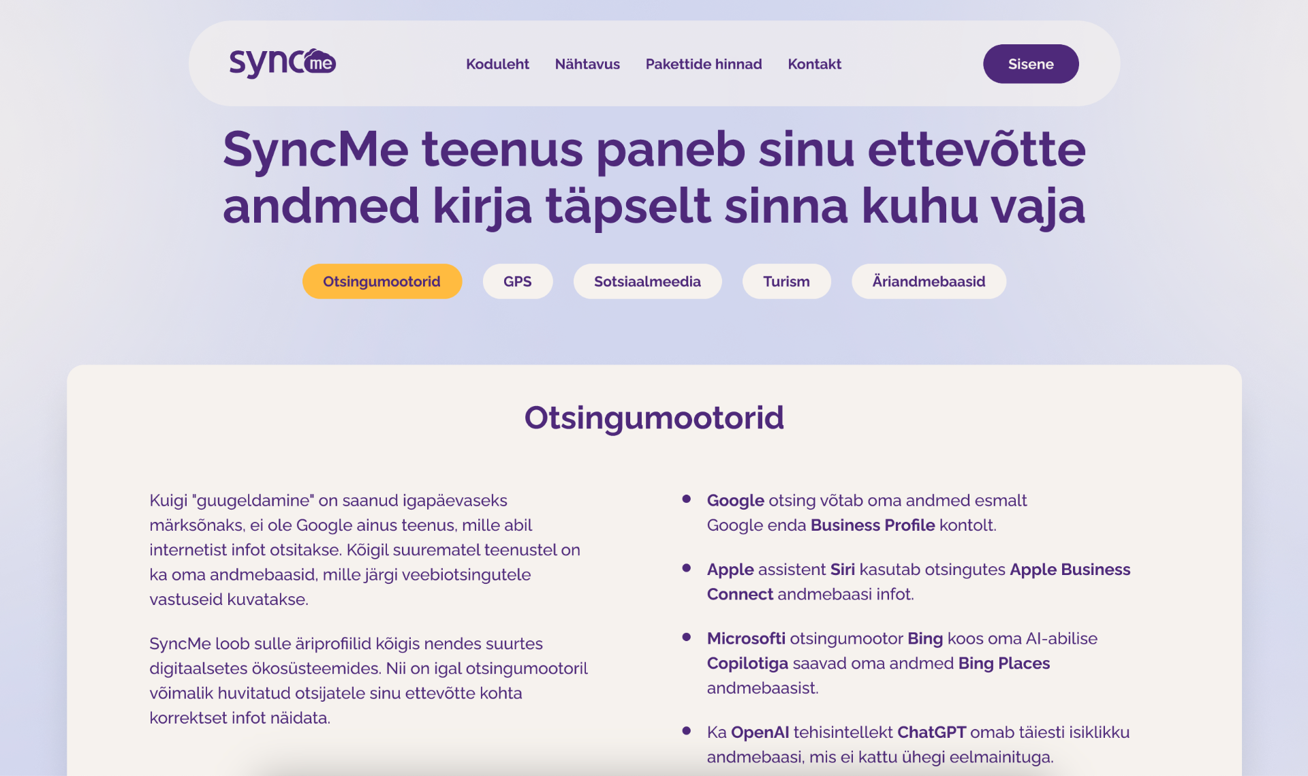Viewport: 1308px width, 776px height.
Task: Click the SyncMe cloud logo
Action: 283,63
